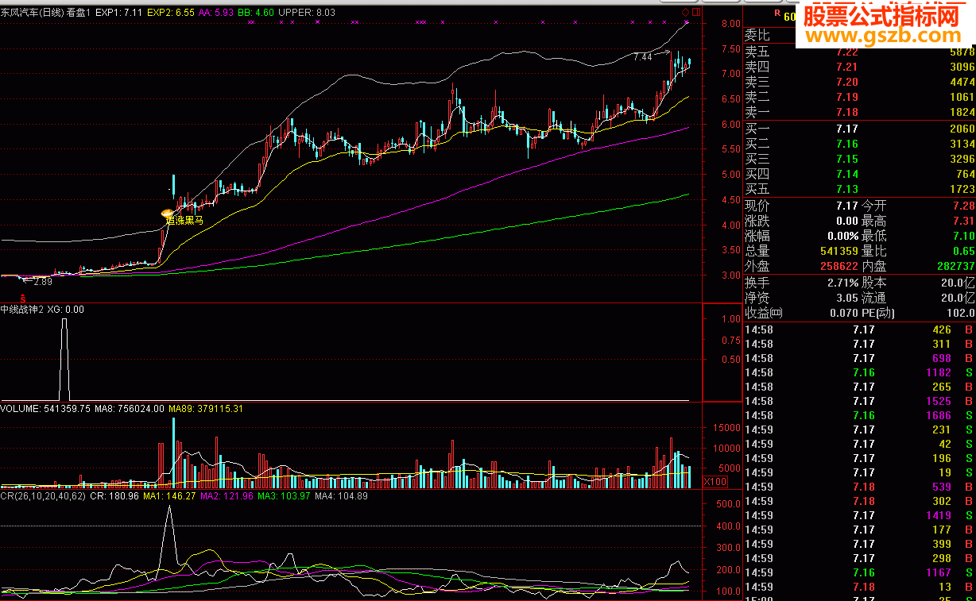Select the 卖二 ask row at 7.19
Viewport: 976px width, 601px height.
(859, 97)
